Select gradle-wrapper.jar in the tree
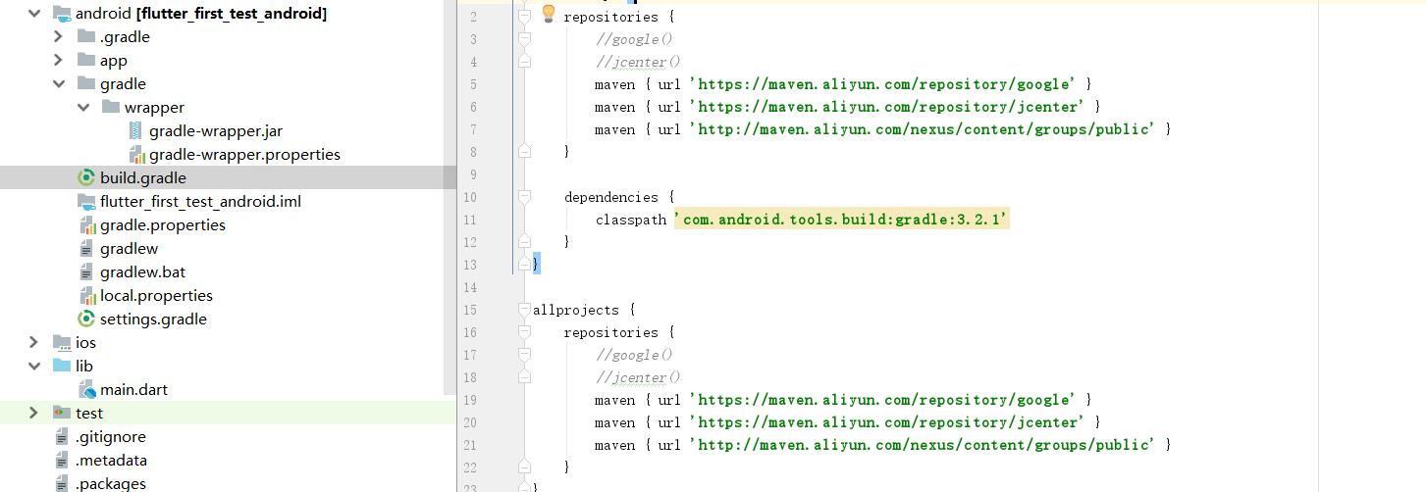The width and height of the screenshot is (1426, 492). click(216, 131)
